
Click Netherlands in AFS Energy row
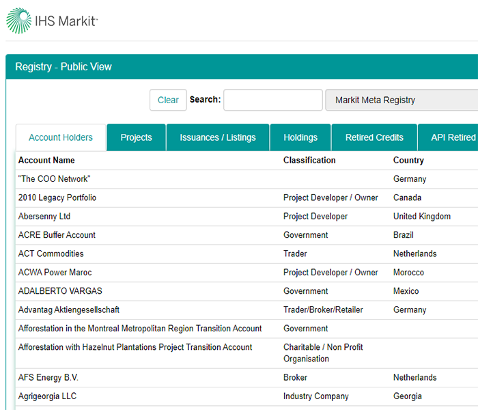pyautogui.click(x=415, y=377)
